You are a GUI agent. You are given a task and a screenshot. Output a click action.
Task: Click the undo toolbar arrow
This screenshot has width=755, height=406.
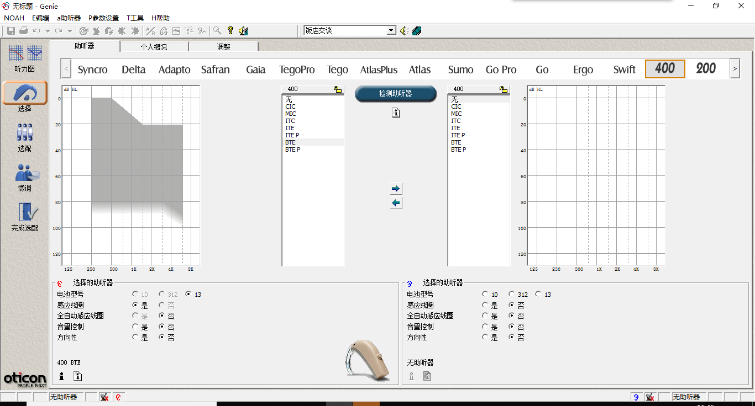point(36,31)
